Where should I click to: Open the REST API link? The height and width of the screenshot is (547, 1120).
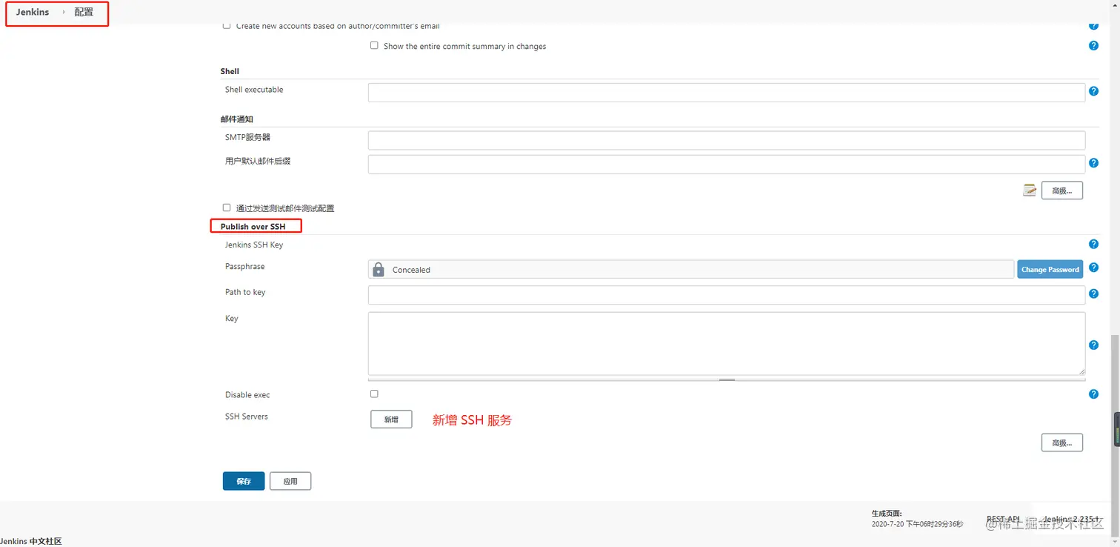[x=1004, y=520]
